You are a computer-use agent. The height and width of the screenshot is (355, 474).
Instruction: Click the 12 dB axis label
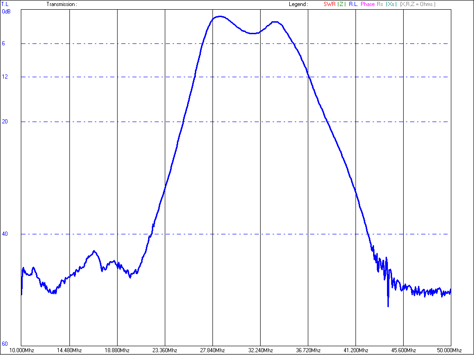point(5,77)
